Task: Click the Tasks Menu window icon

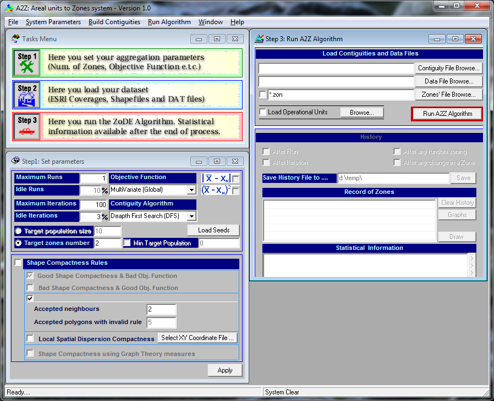Action: (x=15, y=39)
